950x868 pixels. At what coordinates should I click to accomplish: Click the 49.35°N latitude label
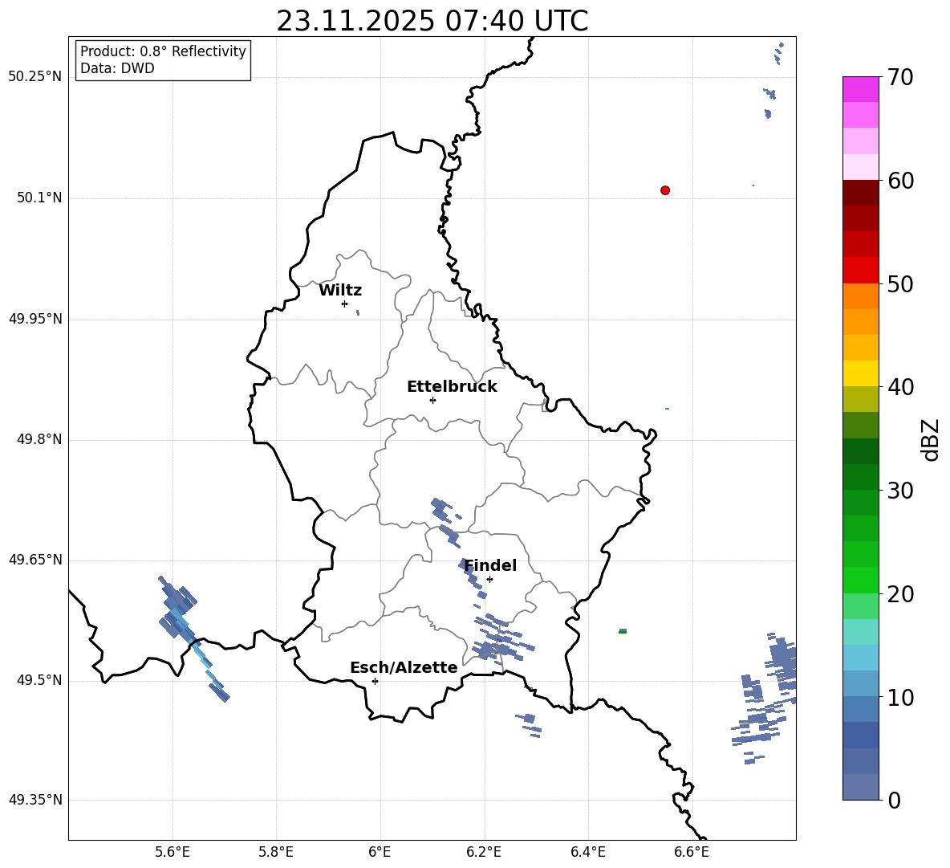[35, 800]
